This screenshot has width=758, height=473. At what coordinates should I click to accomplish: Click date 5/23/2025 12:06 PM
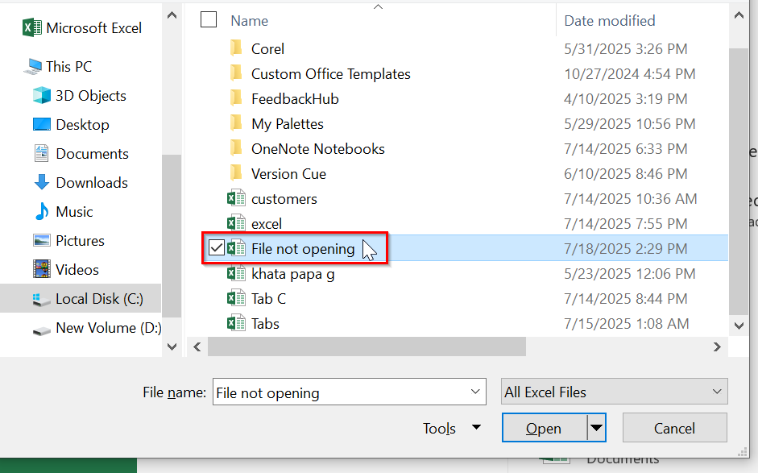tap(629, 274)
